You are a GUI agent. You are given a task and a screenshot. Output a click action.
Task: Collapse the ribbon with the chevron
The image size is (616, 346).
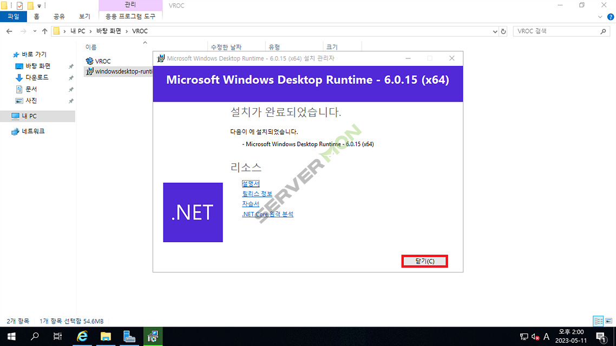click(x=600, y=17)
